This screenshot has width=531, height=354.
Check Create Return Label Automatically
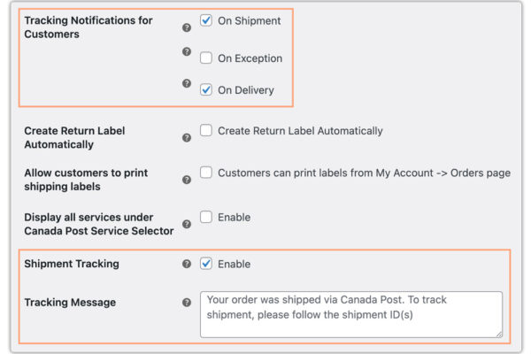click(206, 130)
